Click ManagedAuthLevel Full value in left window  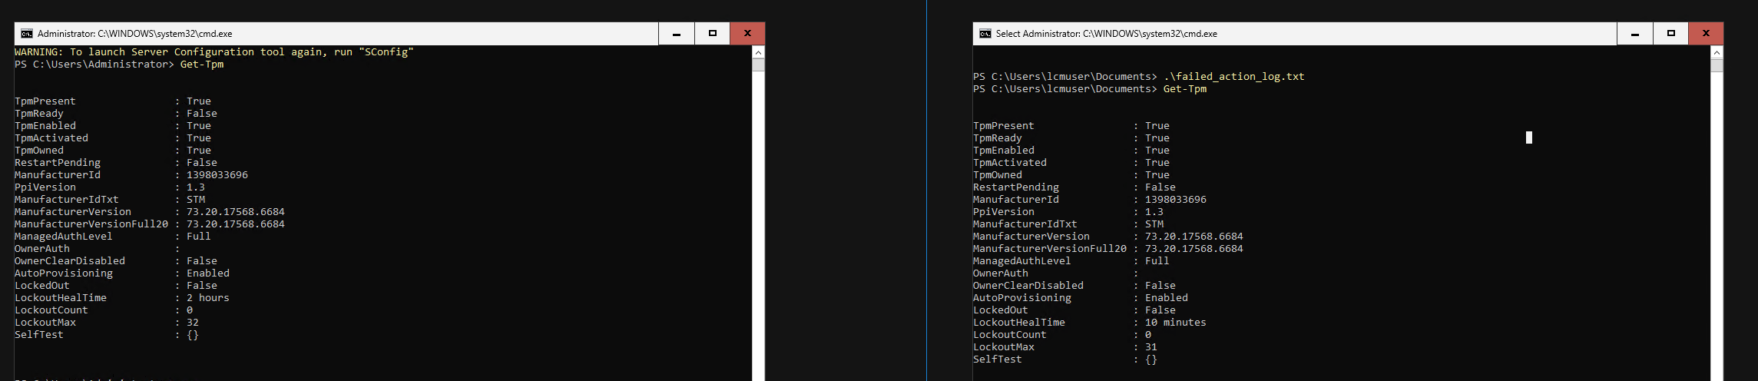(x=199, y=237)
